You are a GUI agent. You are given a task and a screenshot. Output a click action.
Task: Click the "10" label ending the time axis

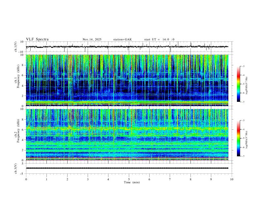point(232,179)
